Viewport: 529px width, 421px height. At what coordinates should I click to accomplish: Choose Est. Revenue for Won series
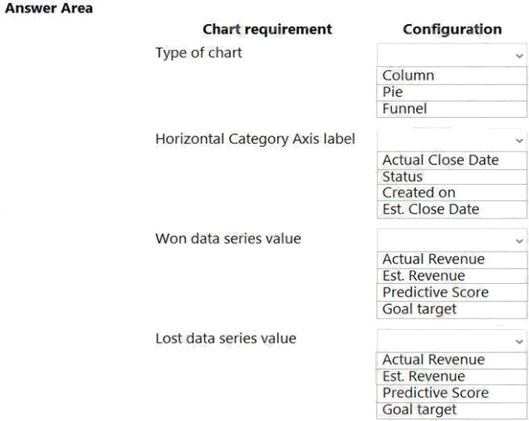[423, 276]
